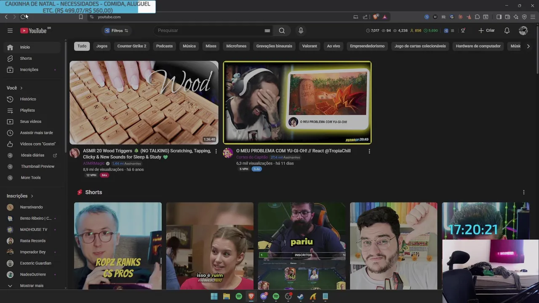Image resolution: width=539 pixels, height=303 pixels.
Task: Open the YouTube hamburger guide menu
Action: 10,30
